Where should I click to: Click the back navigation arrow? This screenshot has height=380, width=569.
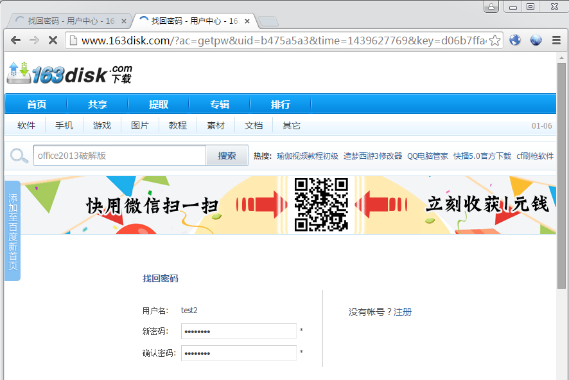(x=15, y=40)
